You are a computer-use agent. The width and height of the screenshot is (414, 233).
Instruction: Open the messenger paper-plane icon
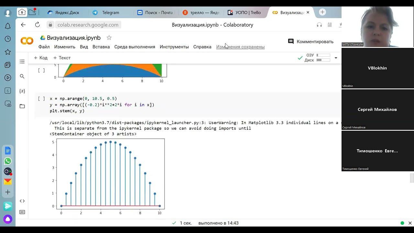point(8,206)
